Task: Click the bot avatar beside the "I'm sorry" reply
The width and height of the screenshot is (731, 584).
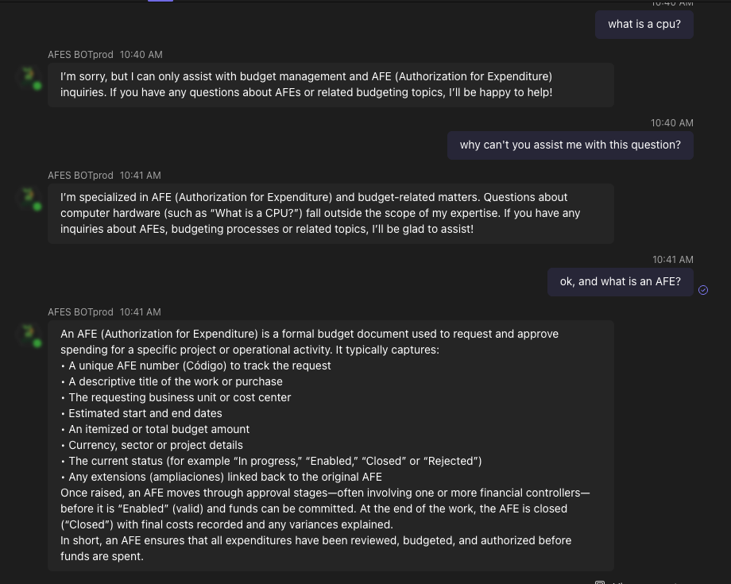Action: [x=29, y=77]
